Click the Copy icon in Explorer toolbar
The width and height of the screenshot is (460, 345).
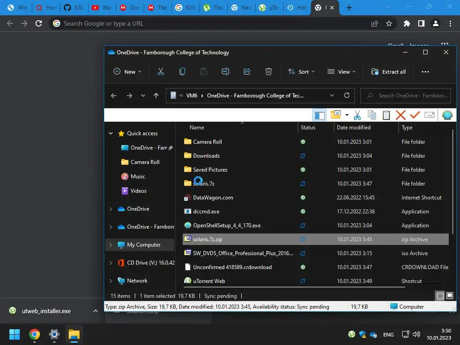[182, 71]
